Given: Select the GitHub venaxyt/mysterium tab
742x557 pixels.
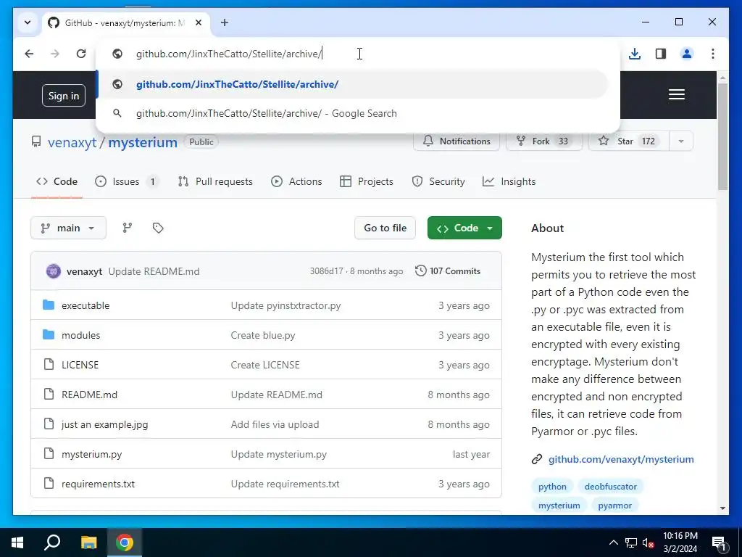Looking at the screenshot, I should tap(125, 22).
